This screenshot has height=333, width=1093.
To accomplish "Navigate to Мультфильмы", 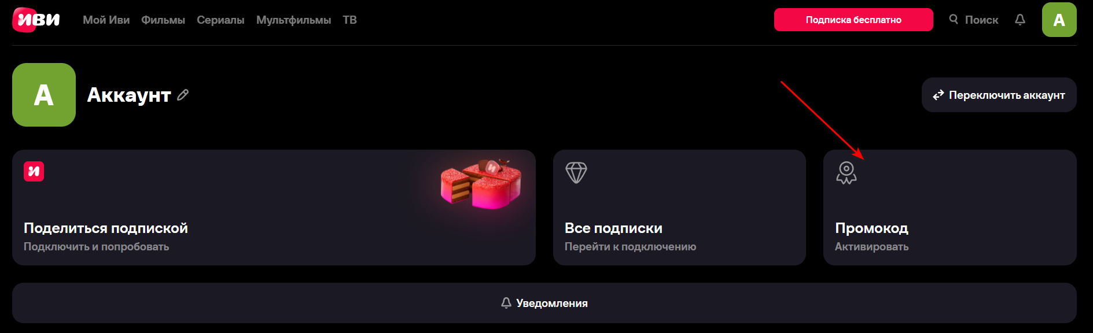I will tap(293, 20).
